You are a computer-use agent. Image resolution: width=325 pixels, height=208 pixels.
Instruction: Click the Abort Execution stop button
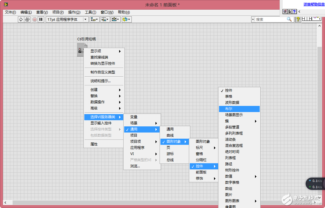35,20
